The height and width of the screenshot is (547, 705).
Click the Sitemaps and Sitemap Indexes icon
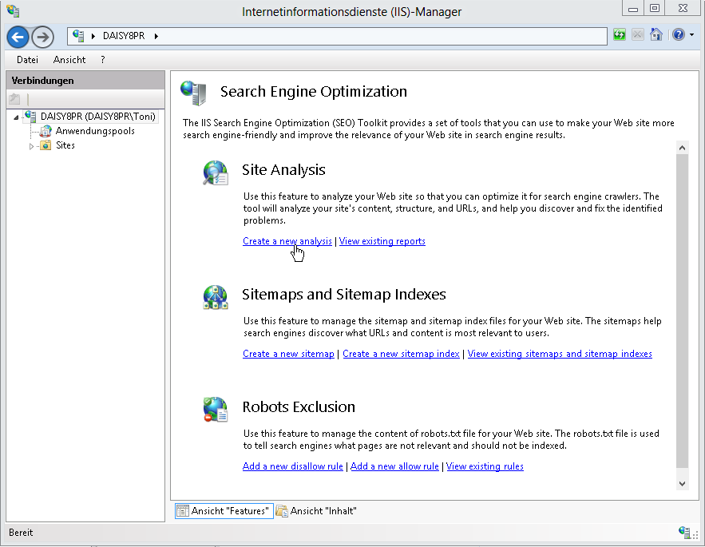(x=215, y=298)
